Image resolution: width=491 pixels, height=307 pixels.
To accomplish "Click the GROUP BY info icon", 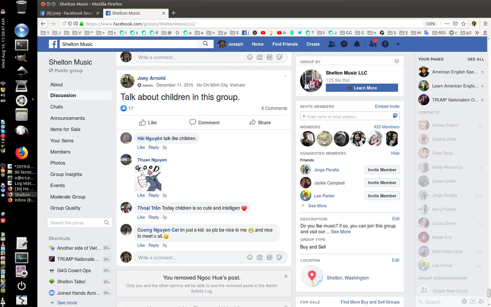I will (x=397, y=61).
